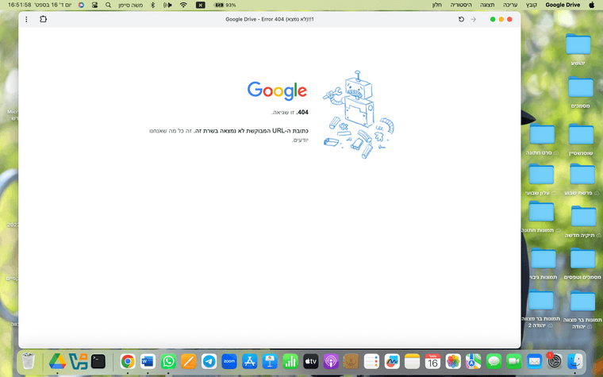
Task: Open Mail from the dock
Action: (x=534, y=362)
